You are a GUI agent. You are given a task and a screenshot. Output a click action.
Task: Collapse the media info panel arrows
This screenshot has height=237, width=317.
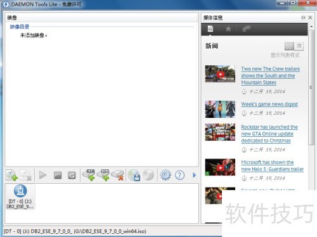pos(303,18)
